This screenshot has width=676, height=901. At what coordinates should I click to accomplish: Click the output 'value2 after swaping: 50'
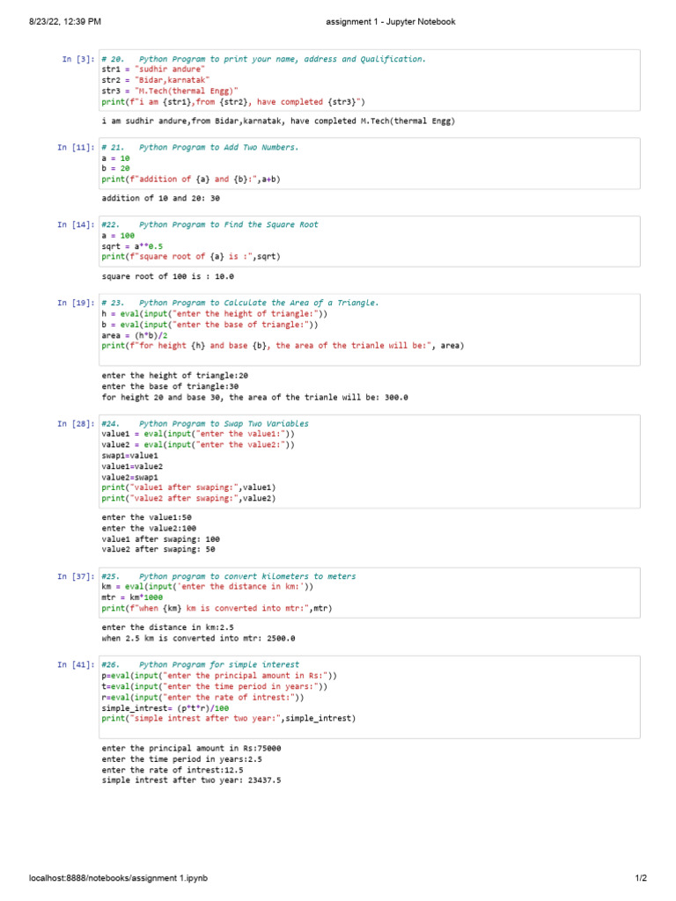coord(158,550)
